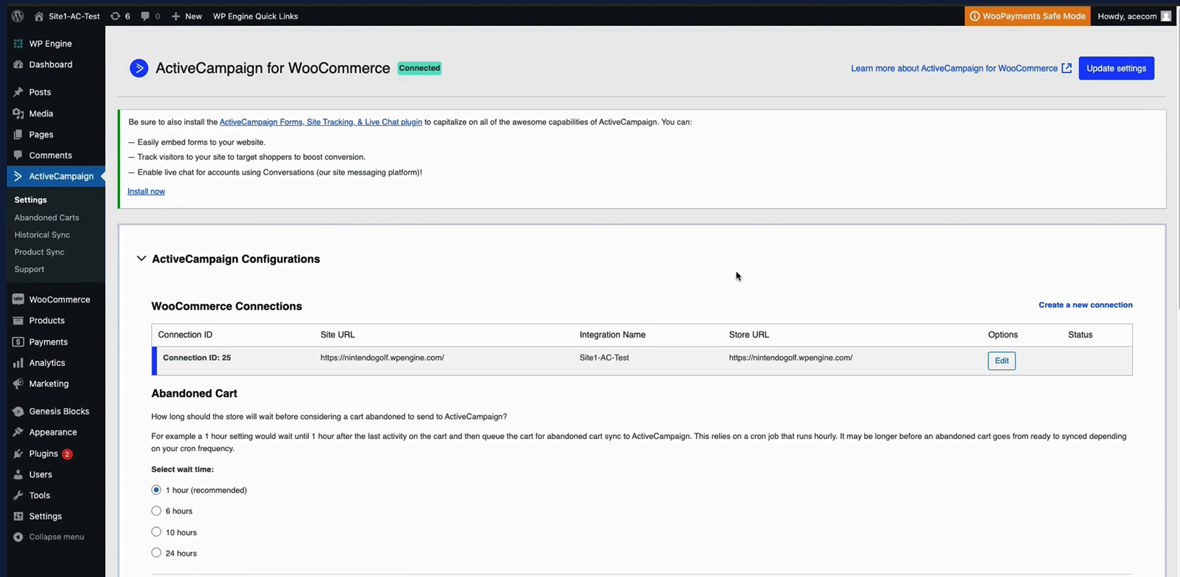Select the 1 hour (recommended) wait time
The width and height of the screenshot is (1180, 577).
(156, 490)
